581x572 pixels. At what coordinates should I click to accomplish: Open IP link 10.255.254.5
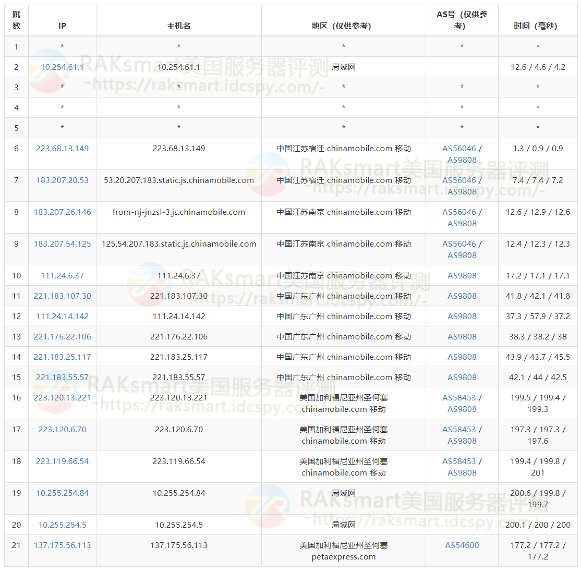pyautogui.click(x=62, y=525)
